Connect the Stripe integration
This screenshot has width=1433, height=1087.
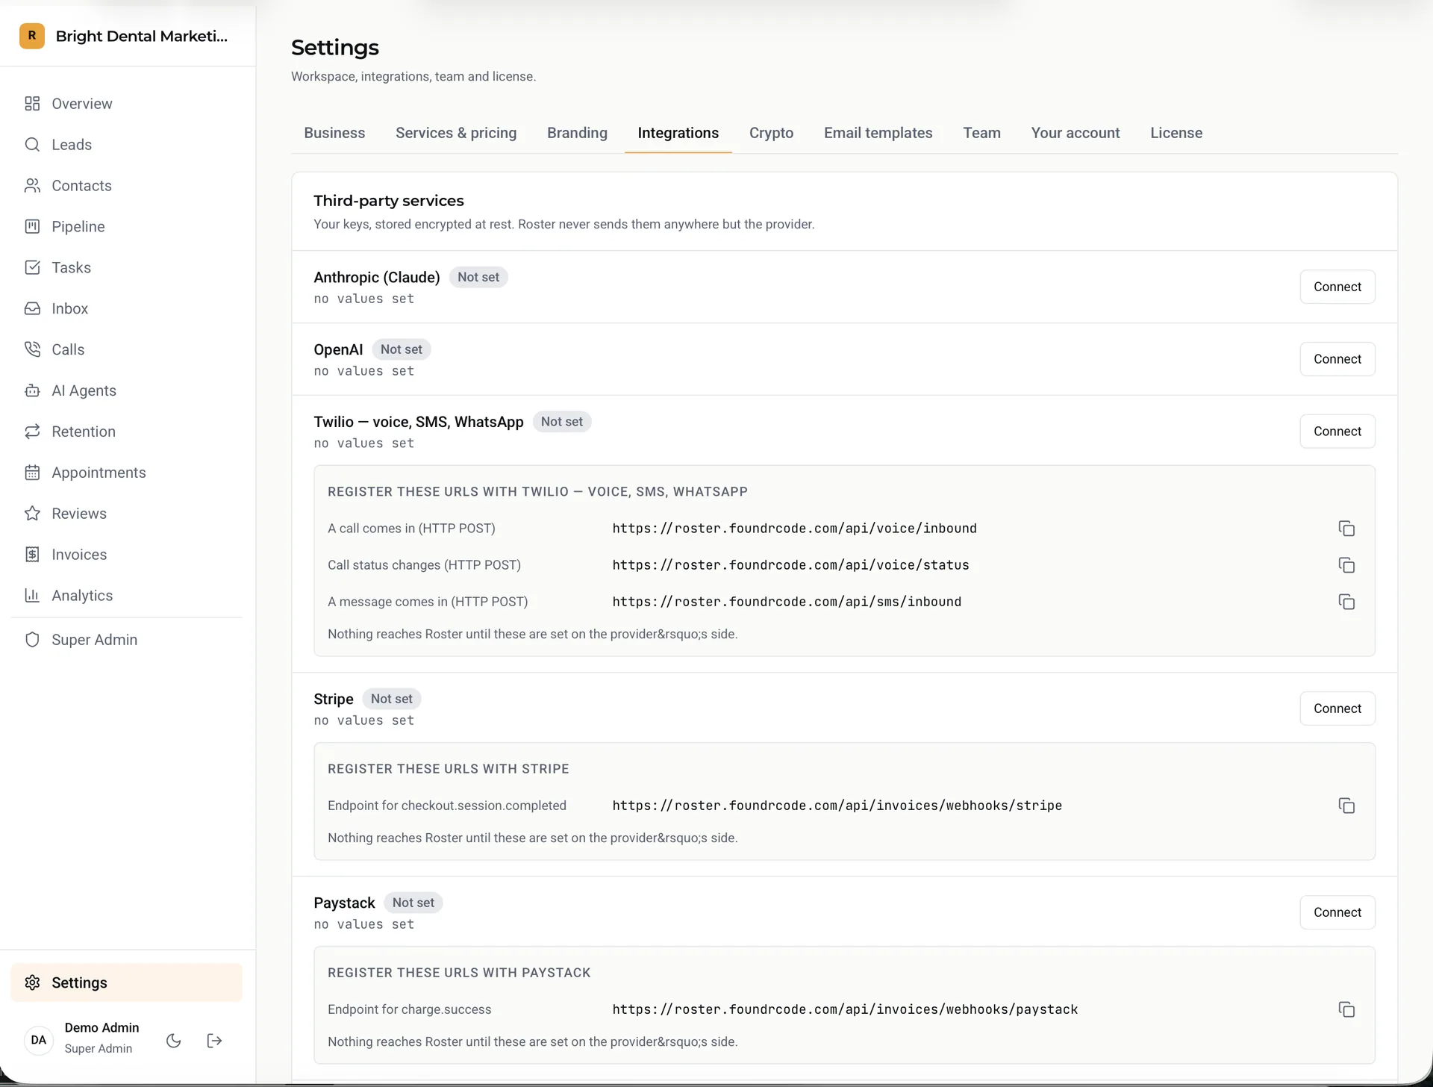click(1337, 708)
